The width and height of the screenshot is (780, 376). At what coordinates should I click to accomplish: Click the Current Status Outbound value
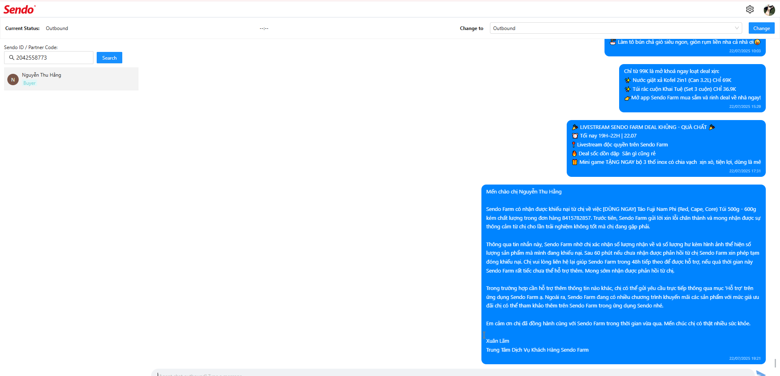click(57, 28)
